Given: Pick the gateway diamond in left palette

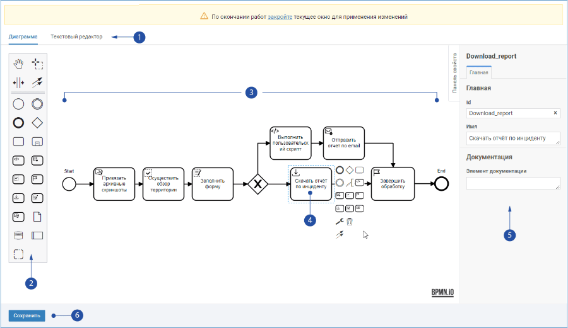Looking at the screenshot, I should tap(37, 123).
